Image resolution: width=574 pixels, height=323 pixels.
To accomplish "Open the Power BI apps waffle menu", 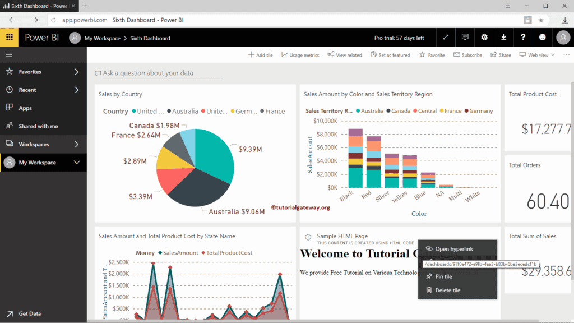I will [x=10, y=38].
